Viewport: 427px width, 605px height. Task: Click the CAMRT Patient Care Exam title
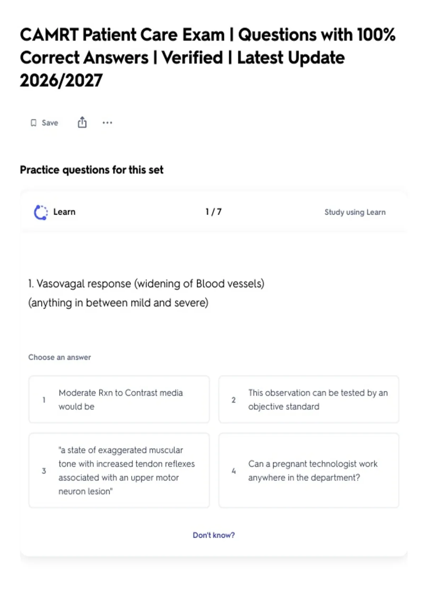click(x=208, y=58)
